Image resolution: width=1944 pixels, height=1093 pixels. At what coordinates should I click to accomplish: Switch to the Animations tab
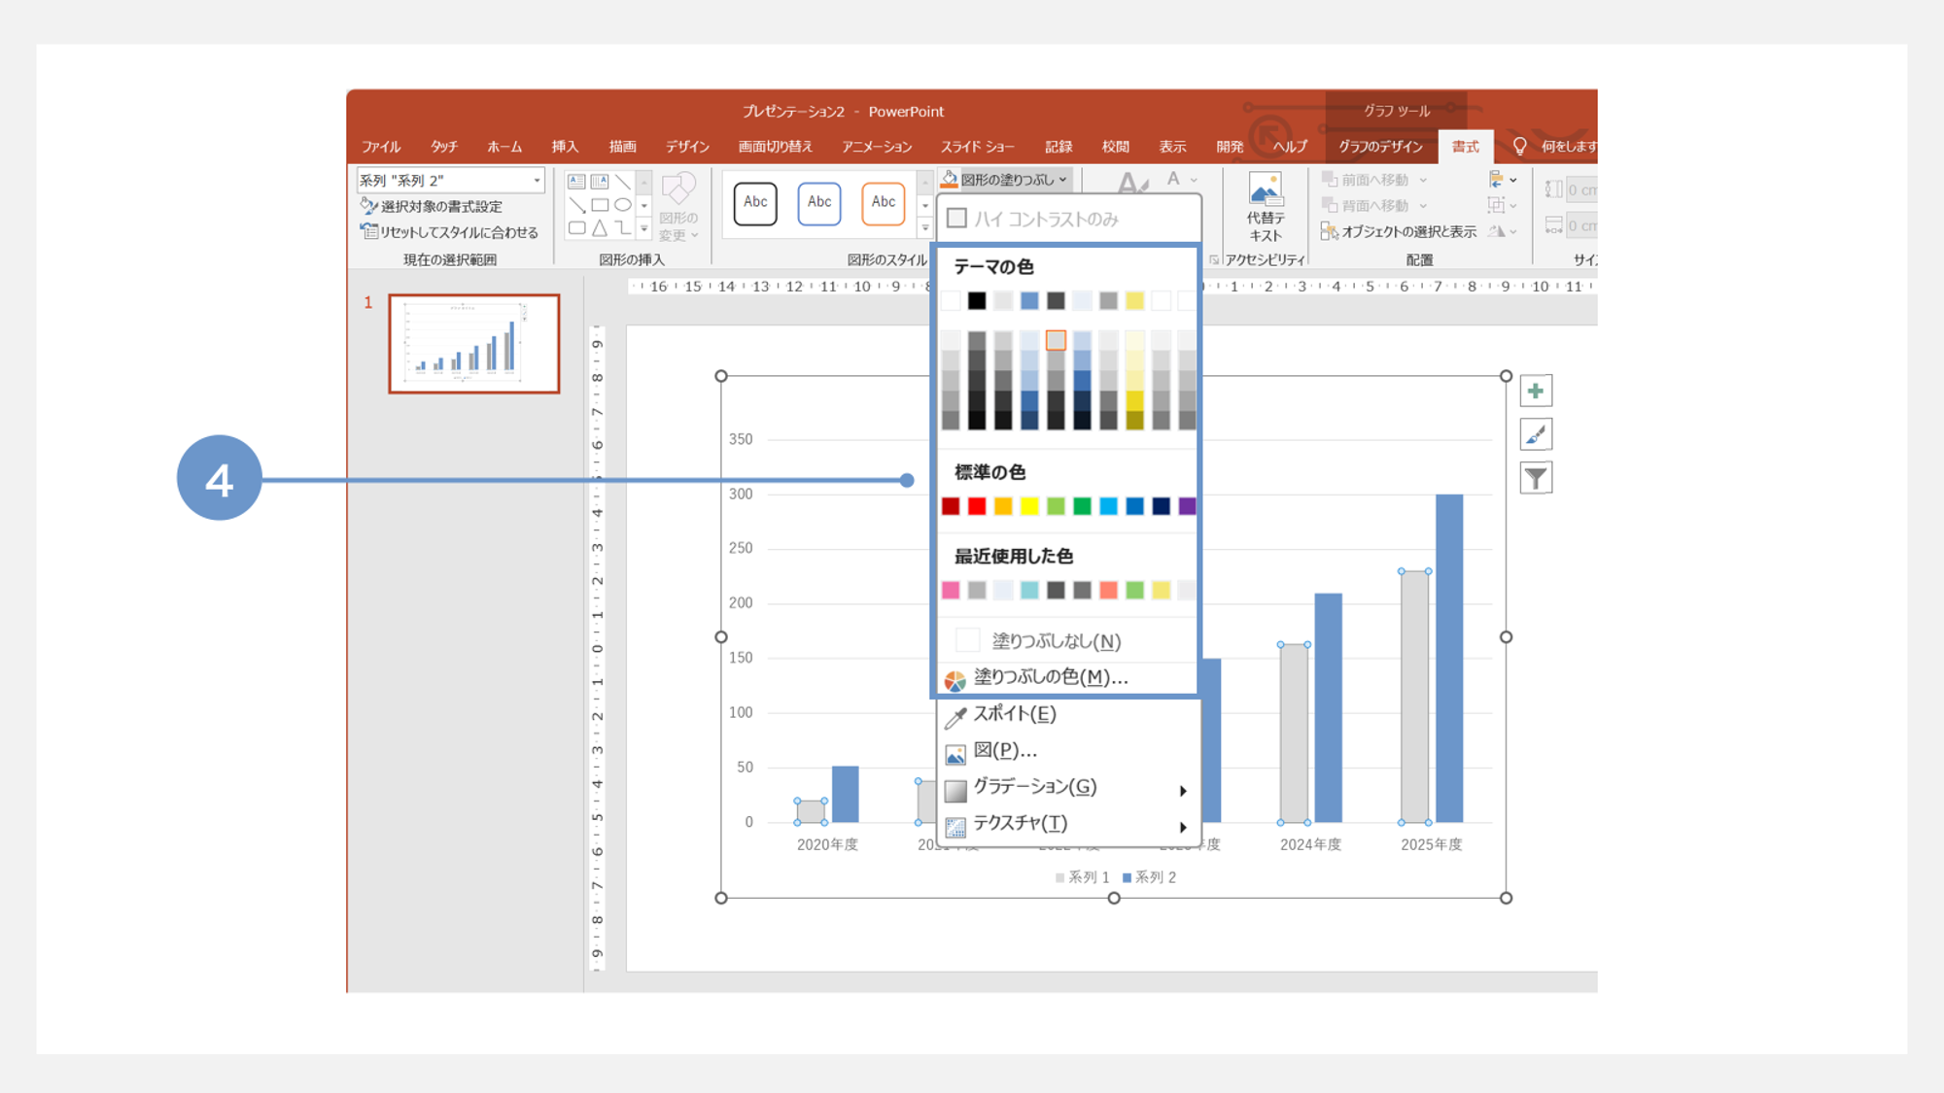(x=877, y=146)
